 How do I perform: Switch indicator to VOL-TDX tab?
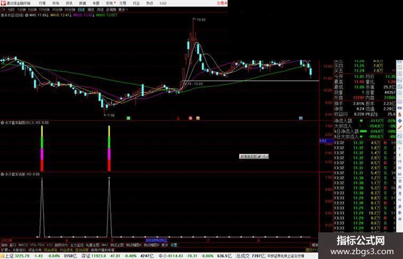click(x=38, y=245)
